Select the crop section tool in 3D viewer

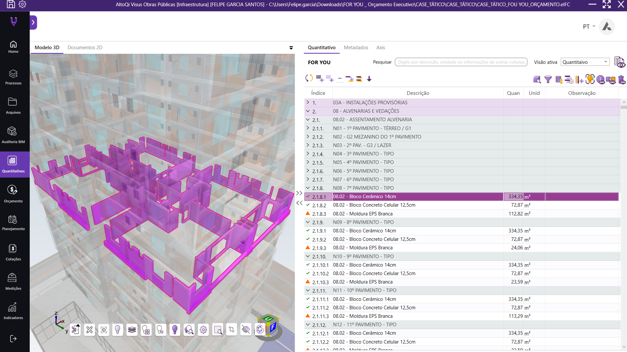[x=232, y=330]
